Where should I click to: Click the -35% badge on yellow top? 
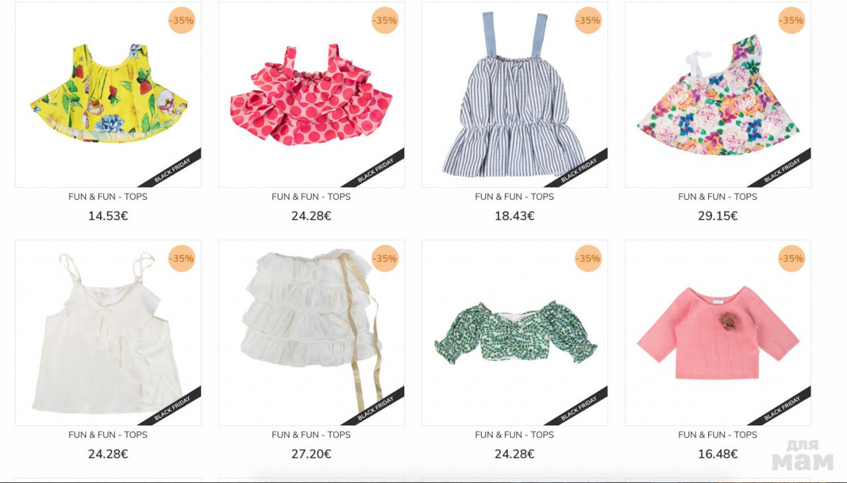pyautogui.click(x=181, y=21)
